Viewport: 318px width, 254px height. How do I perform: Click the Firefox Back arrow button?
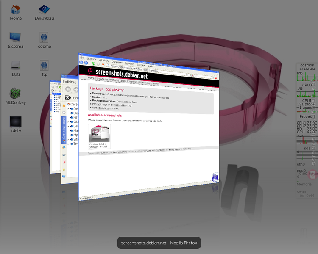point(81,62)
